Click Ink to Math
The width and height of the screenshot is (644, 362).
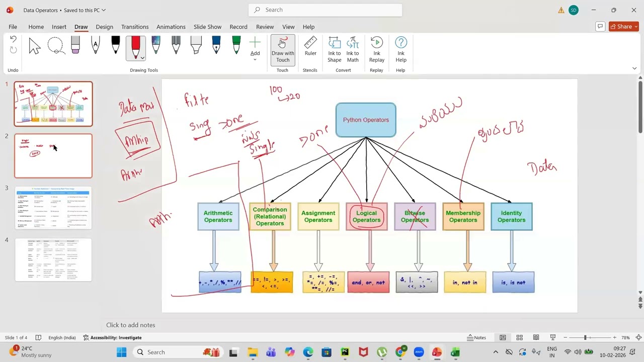tap(353, 49)
